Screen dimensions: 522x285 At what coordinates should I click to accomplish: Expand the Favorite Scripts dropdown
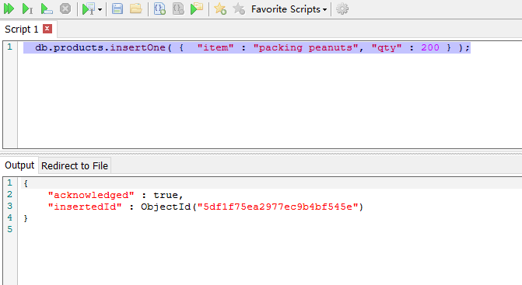[289, 9]
